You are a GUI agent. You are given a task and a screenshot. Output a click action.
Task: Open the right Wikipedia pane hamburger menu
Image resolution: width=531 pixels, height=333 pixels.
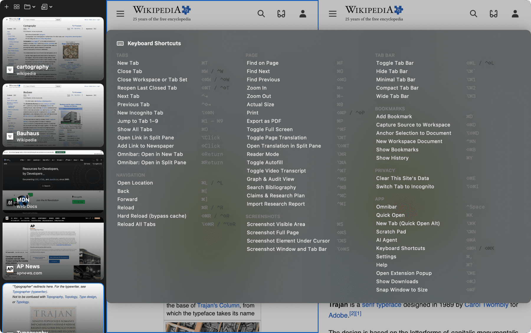click(333, 14)
